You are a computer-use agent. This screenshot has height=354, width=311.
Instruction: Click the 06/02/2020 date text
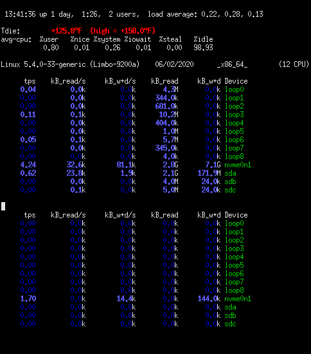point(174,64)
